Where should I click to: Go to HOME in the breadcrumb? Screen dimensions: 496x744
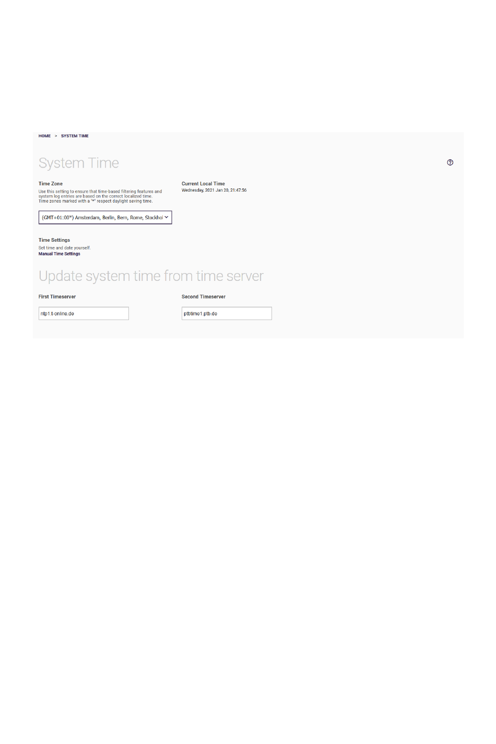(x=44, y=136)
